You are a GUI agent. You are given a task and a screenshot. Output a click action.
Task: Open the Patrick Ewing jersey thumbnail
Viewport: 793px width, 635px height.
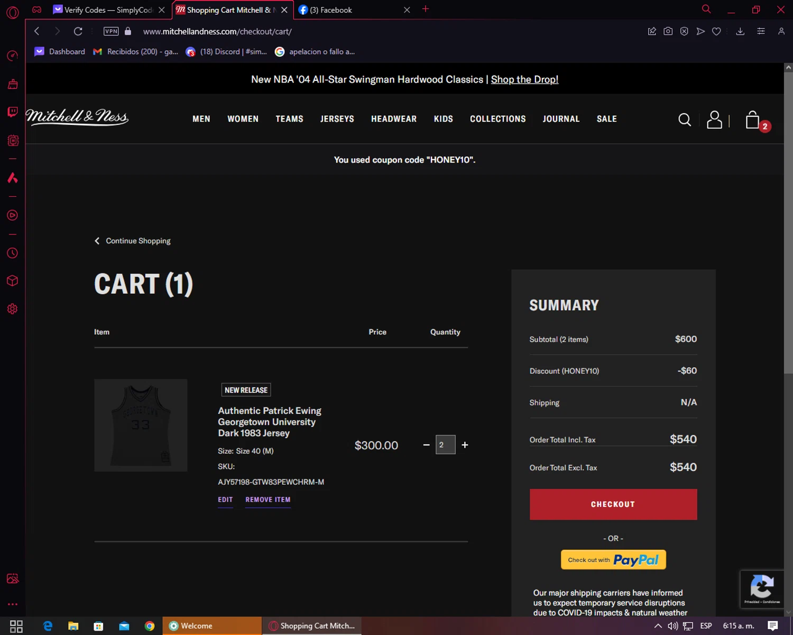pos(141,425)
